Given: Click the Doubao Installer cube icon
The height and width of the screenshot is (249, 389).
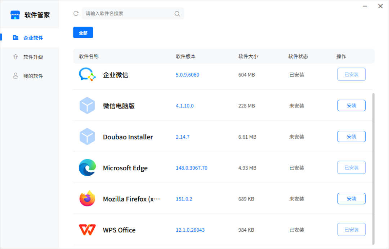Looking at the screenshot, I should click(x=87, y=137).
